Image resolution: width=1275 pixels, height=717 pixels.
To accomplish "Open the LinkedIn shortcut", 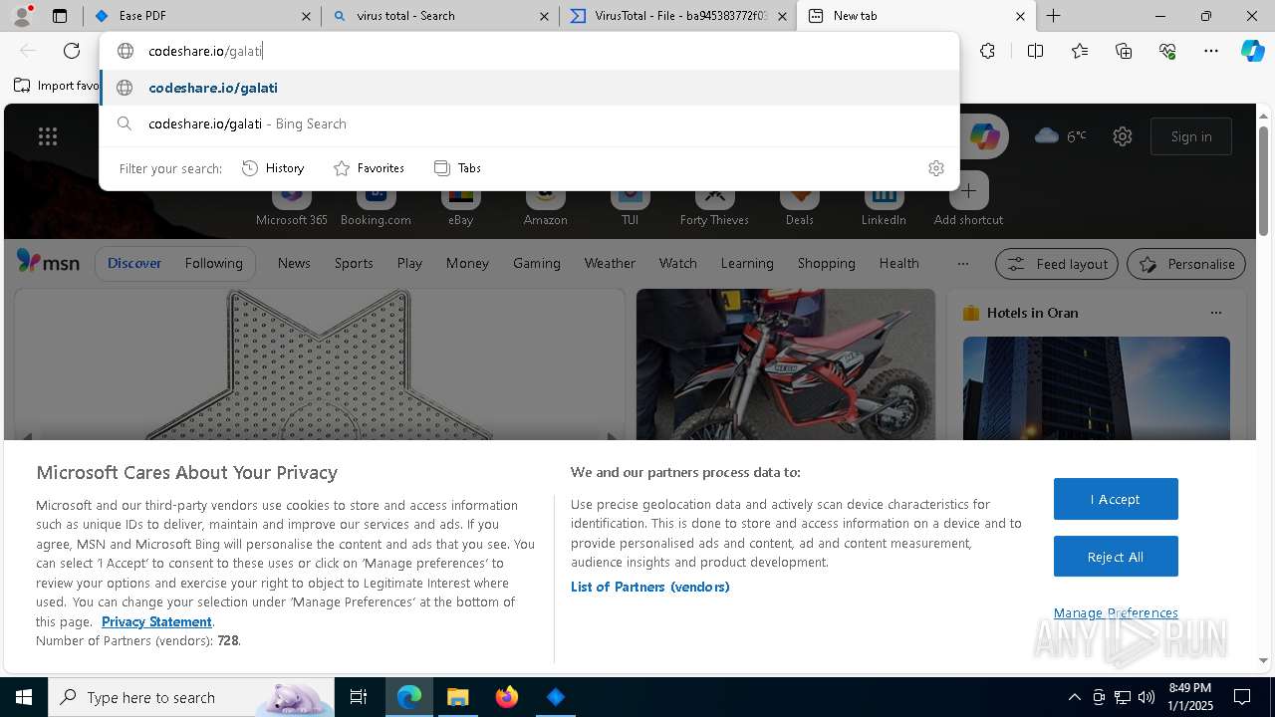I will pyautogui.click(x=884, y=203).
